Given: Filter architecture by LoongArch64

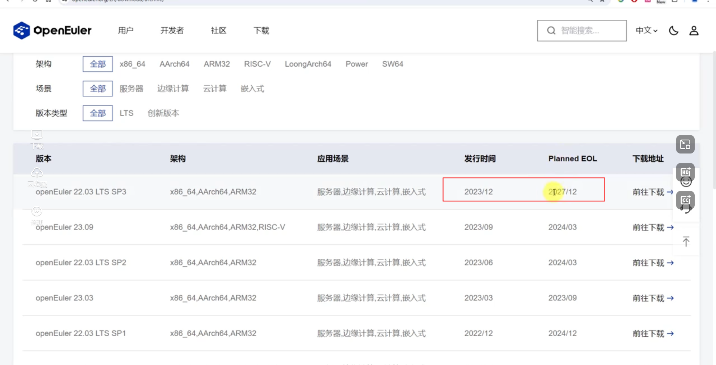Looking at the screenshot, I should [x=308, y=64].
